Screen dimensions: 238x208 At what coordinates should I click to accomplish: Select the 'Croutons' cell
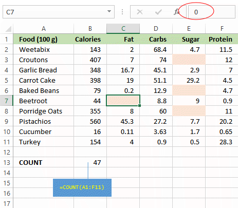pos(44,60)
